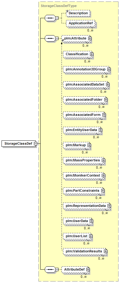
Task: Expand the AttributeDef element
Action: 88,269
